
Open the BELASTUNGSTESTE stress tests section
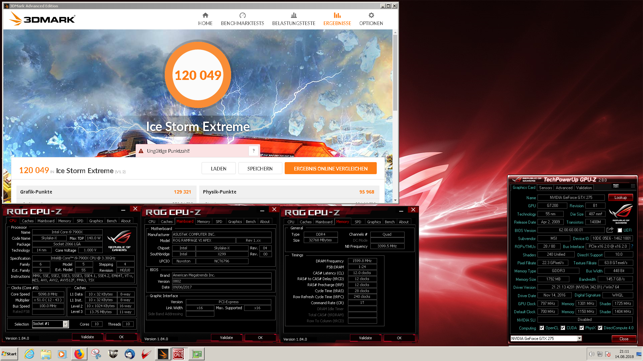294,19
